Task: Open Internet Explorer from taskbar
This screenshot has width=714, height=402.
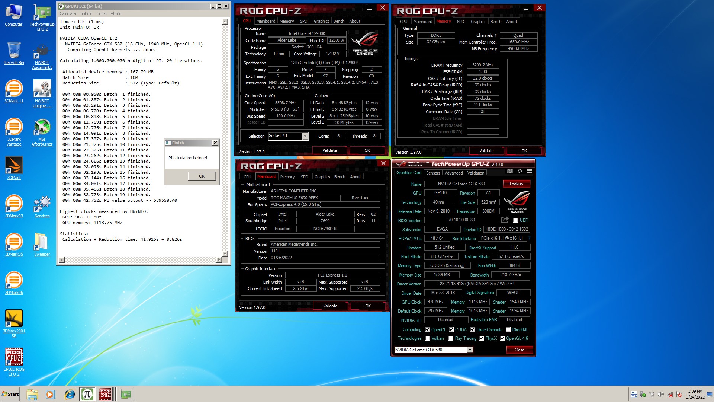Action: tap(70, 394)
